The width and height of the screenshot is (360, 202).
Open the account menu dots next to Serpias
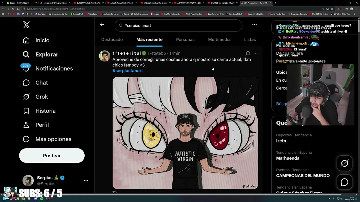pos(86,181)
